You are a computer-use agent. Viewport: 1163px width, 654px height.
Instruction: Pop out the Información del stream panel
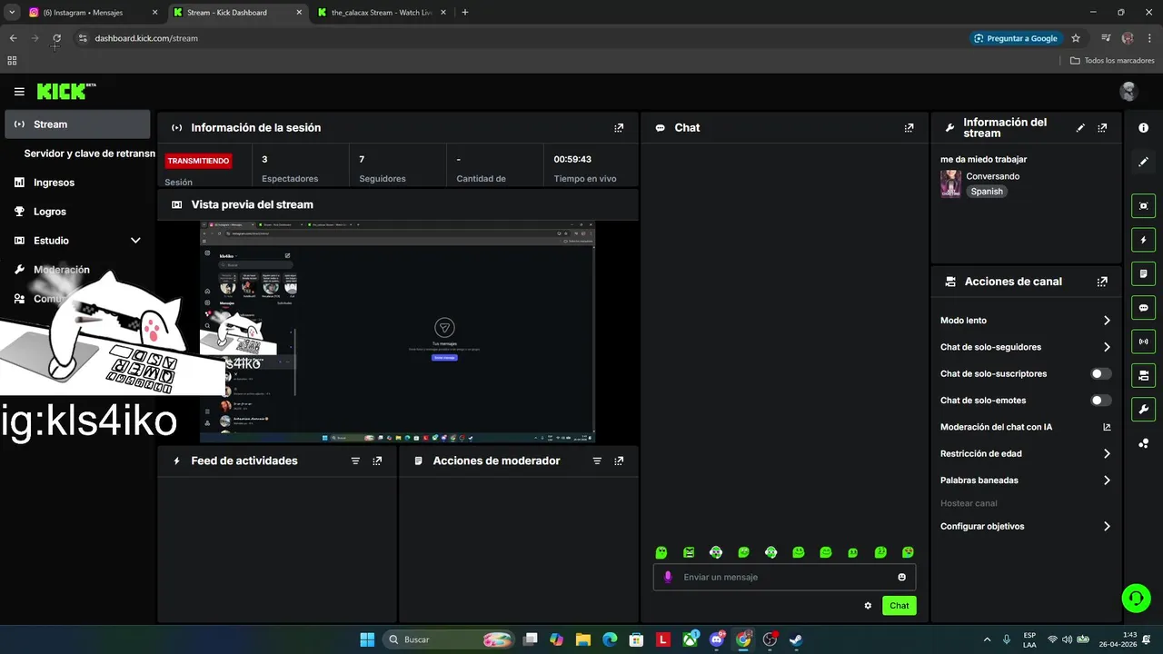click(x=1102, y=128)
